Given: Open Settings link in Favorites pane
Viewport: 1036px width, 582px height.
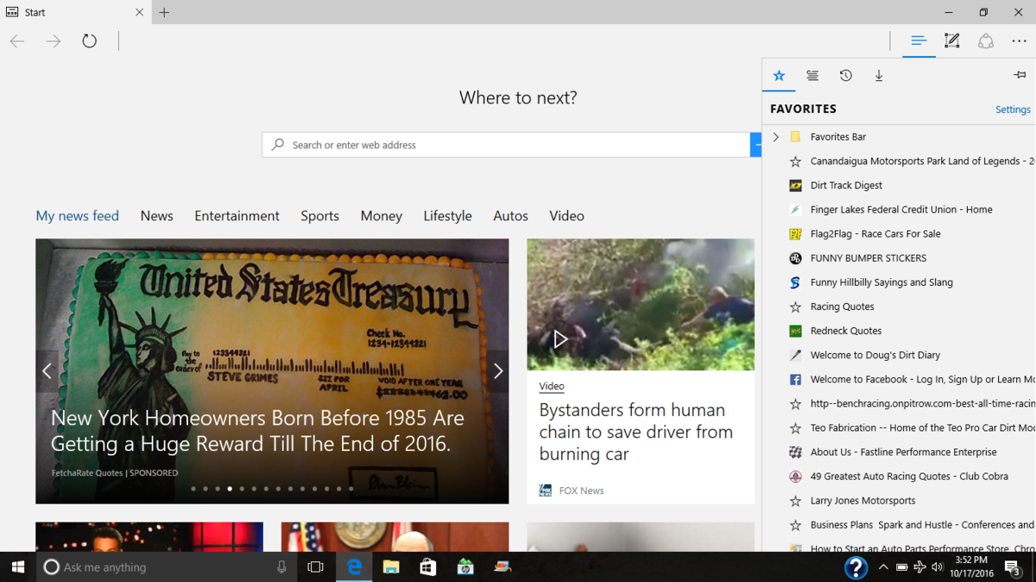Looking at the screenshot, I should (1012, 110).
